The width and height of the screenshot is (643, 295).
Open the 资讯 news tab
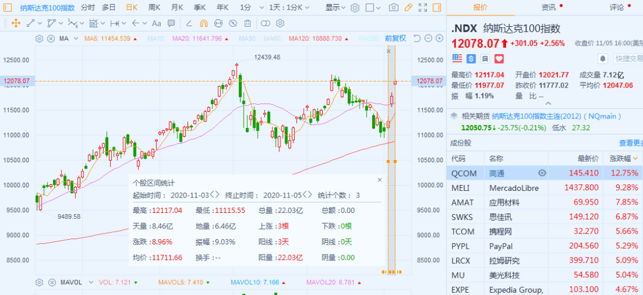(548, 7)
